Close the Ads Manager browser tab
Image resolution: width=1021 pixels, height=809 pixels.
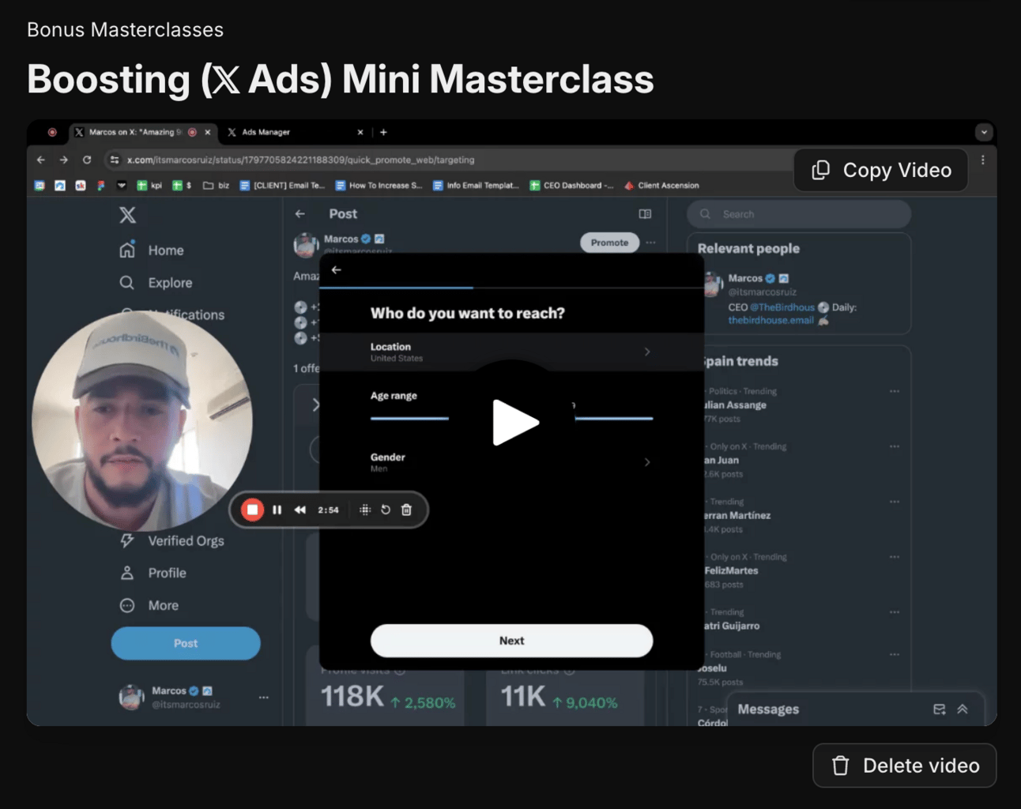pos(360,132)
